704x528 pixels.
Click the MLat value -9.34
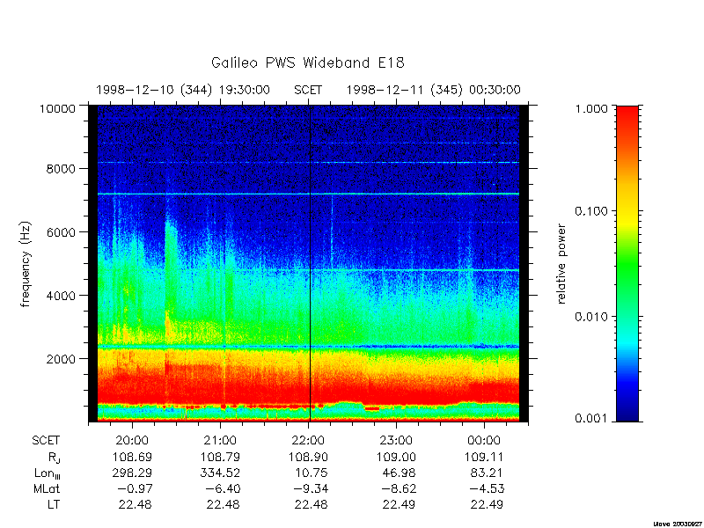(311, 488)
